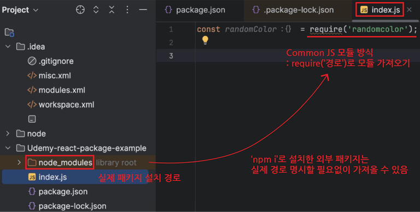The image size is (420, 212).
Task: Select the Udemy-react-package-example folder
Action: [x=86, y=148]
